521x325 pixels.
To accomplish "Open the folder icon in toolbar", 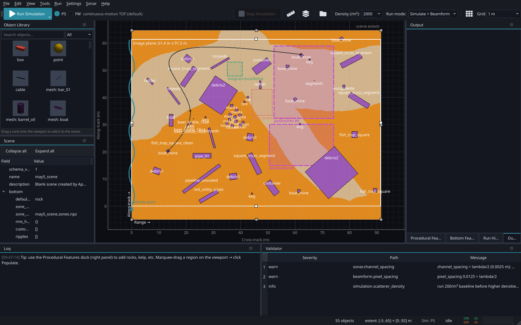I will click(x=323, y=14).
